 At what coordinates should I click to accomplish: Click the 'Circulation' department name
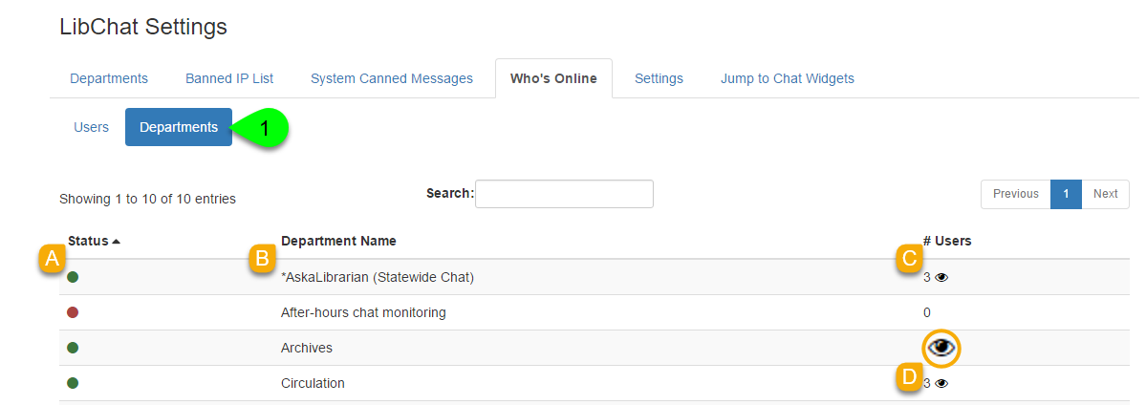(313, 383)
